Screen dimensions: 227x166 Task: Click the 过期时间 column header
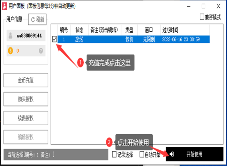click(170, 30)
